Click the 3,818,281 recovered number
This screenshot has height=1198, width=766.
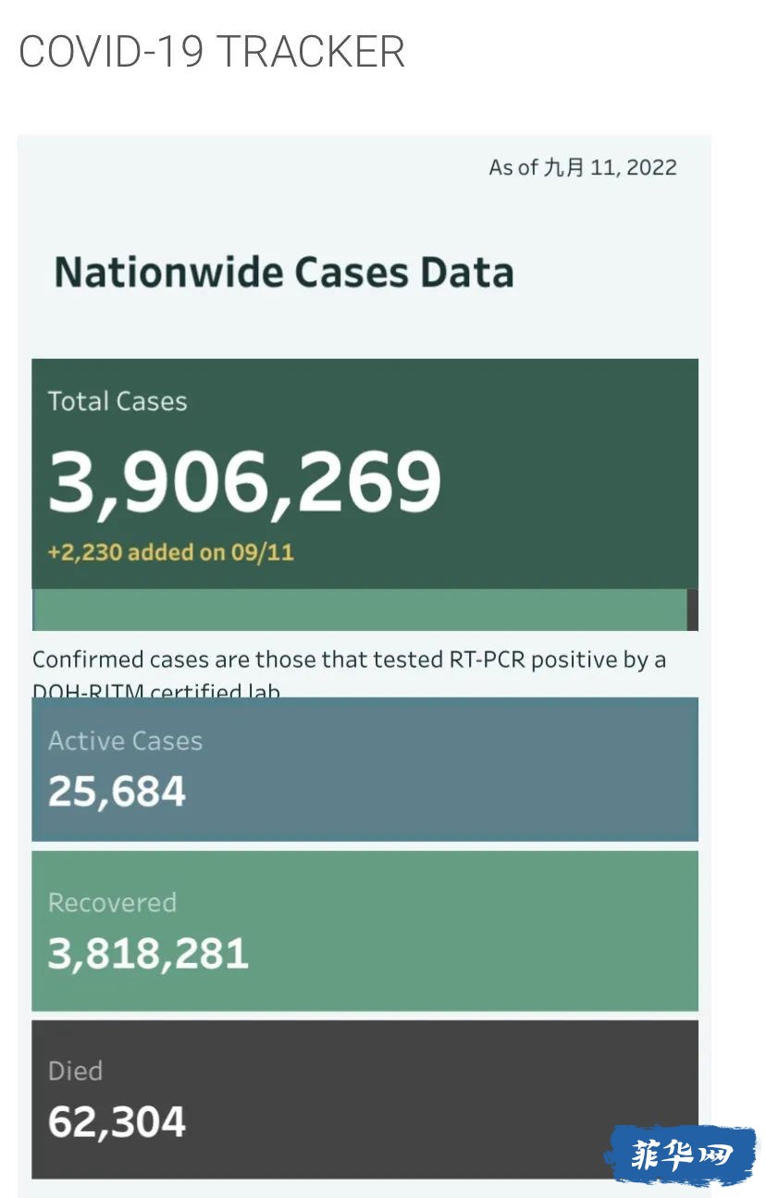coord(148,954)
